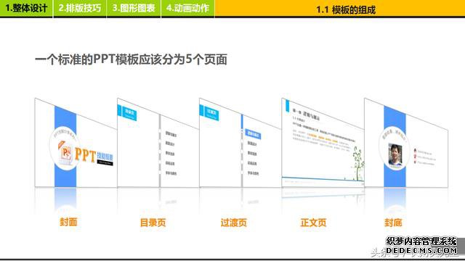Image resolution: width=465 pixels, height=261 pixels.
Task: Select the 封面 cover slide thumbnail
Action: 76,144
